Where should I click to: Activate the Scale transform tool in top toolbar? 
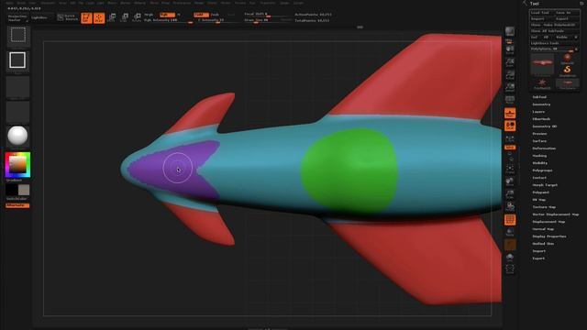click(125, 17)
